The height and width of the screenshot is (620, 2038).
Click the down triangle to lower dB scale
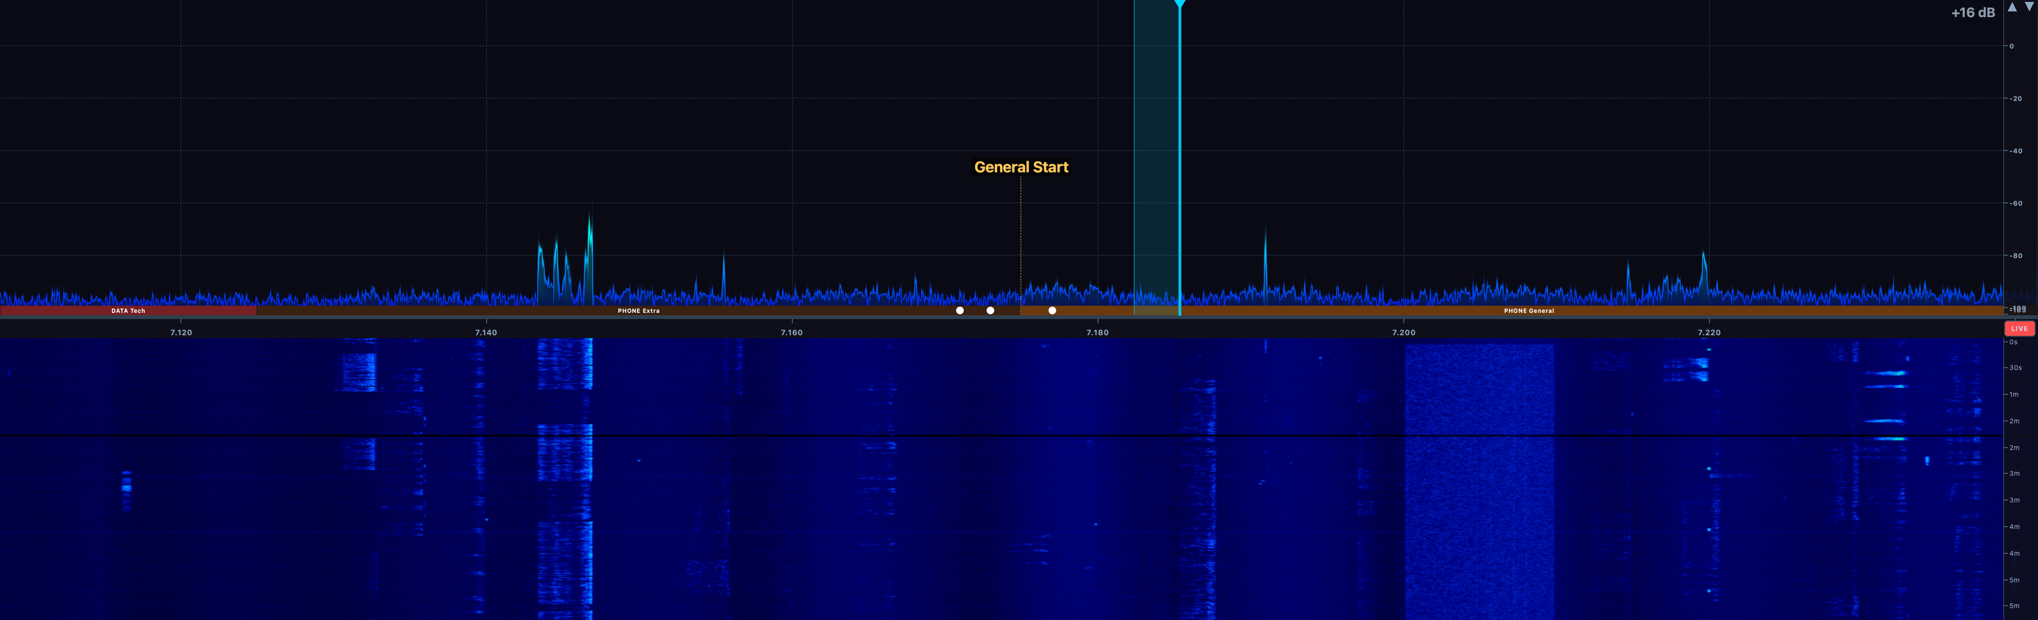click(x=2029, y=7)
